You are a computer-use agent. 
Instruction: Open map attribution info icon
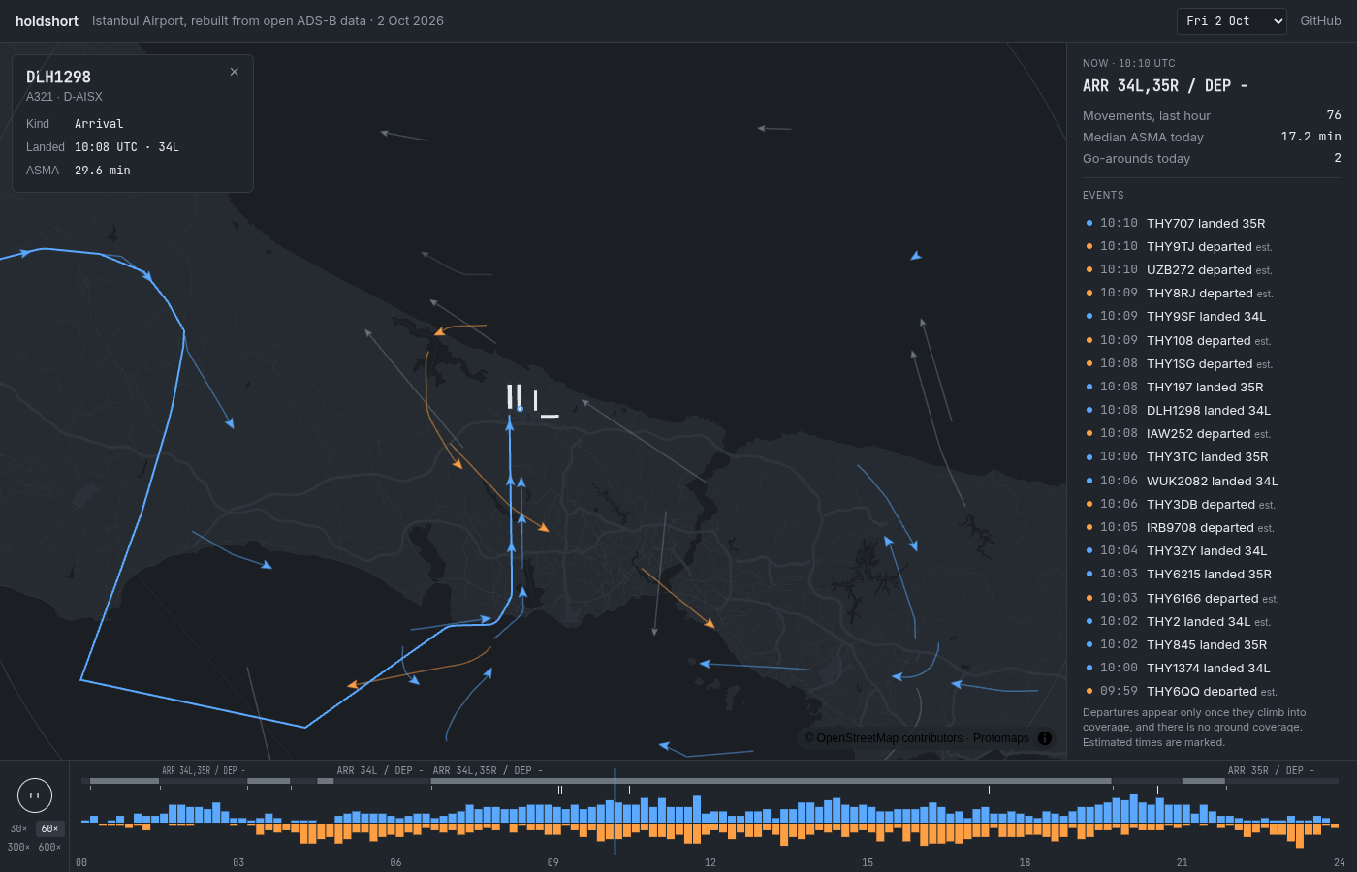1045,738
